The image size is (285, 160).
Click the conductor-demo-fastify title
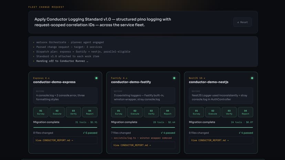[131, 82]
